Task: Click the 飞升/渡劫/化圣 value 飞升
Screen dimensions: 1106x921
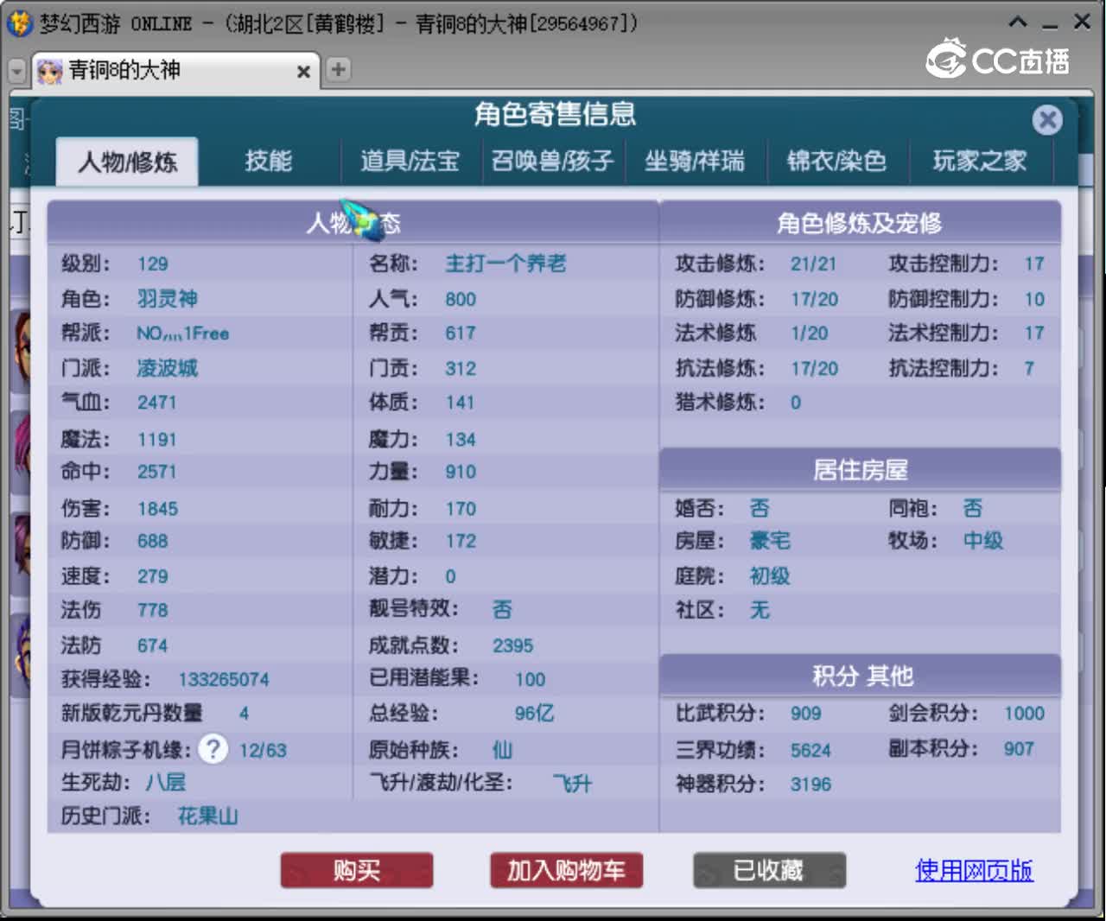Action: (573, 784)
